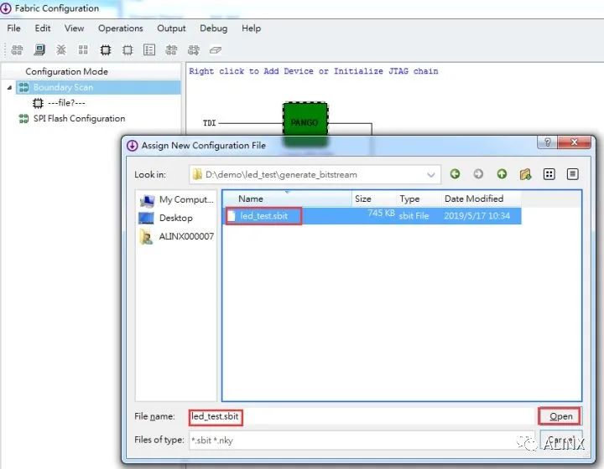Image resolution: width=604 pixels, height=469 pixels.
Task: Open My Computer in dialog sidebar
Action: (x=176, y=199)
